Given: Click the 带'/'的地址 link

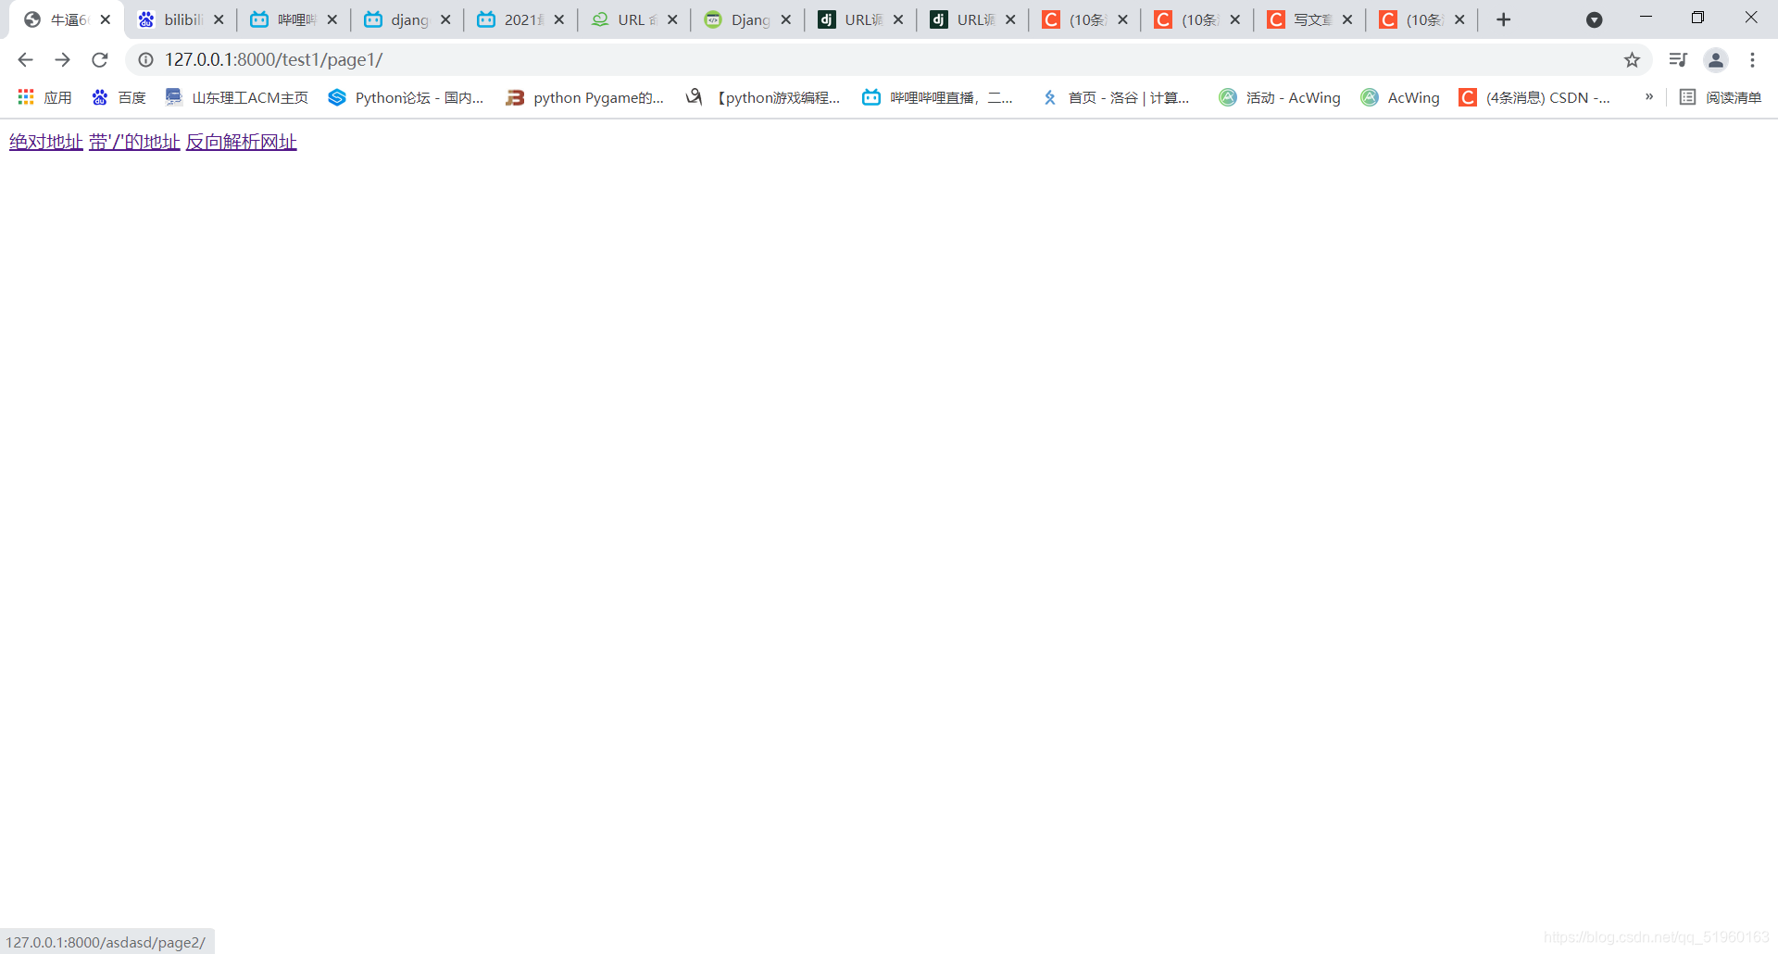Looking at the screenshot, I should pyautogui.click(x=134, y=142).
